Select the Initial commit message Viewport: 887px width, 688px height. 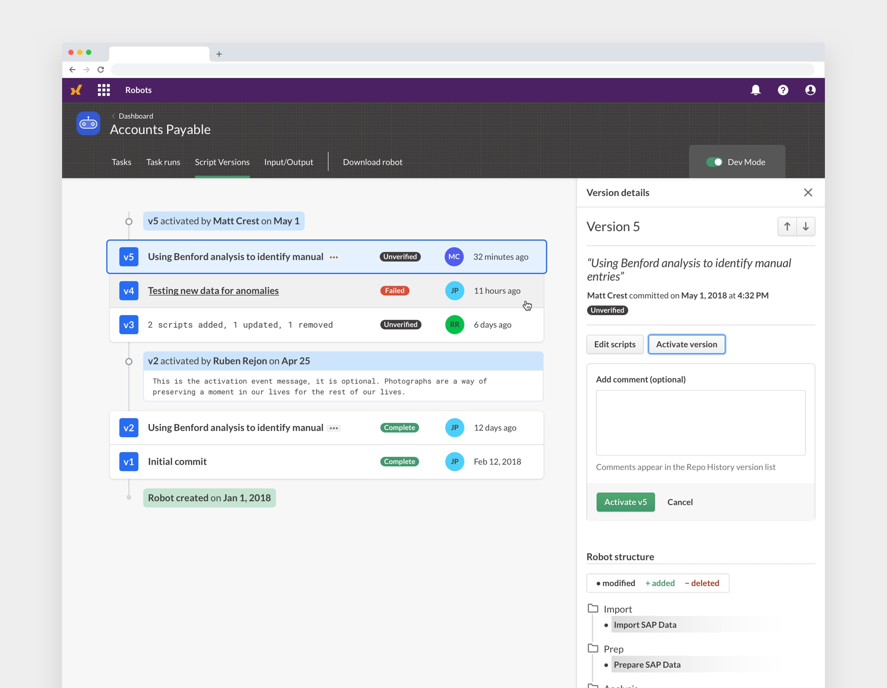(x=177, y=461)
